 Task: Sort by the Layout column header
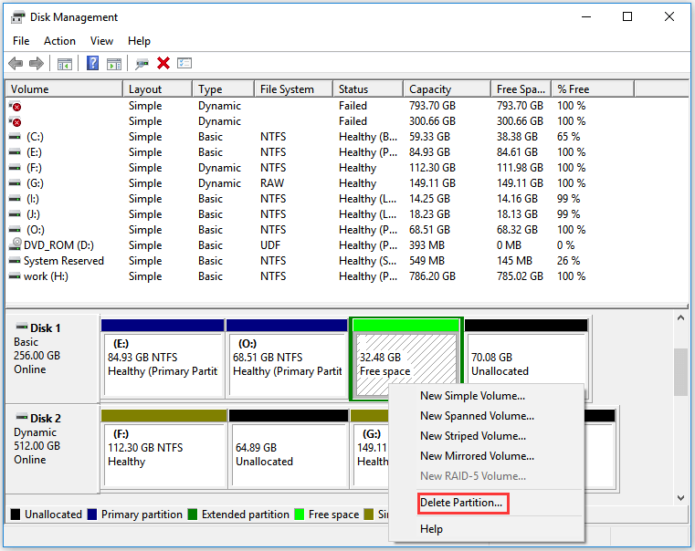pyautogui.click(x=157, y=89)
